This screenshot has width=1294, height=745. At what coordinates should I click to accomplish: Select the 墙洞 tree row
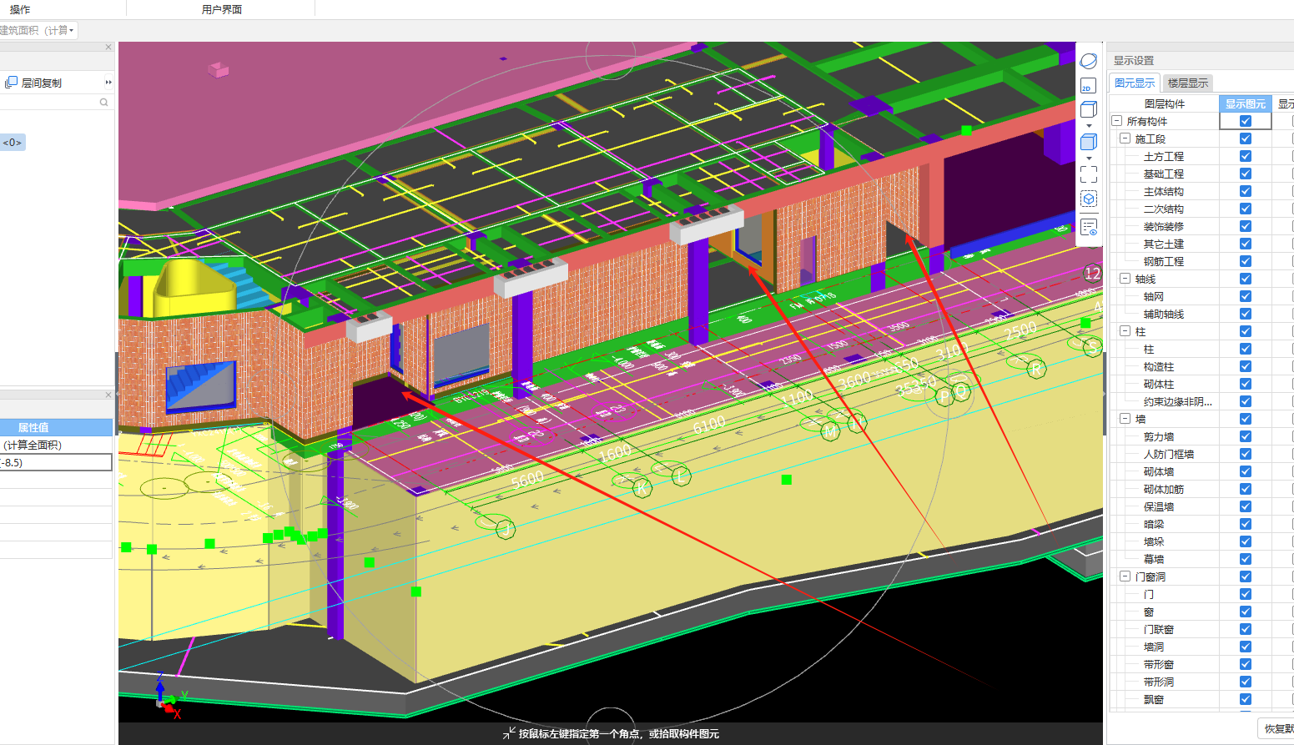pyautogui.click(x=1154, y=647)
